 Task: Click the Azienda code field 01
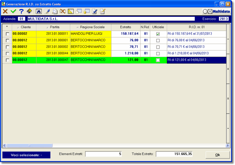[x=21, y=19]
